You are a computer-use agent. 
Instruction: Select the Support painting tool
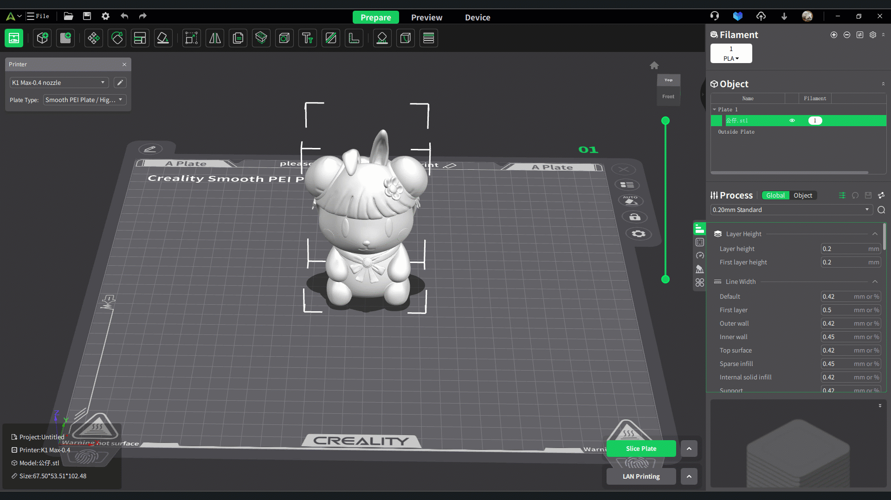[382, 38]
